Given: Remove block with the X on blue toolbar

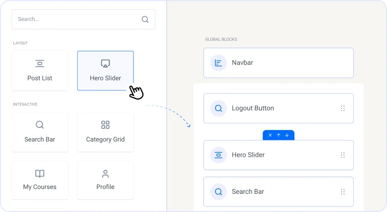Looking at the screenshot, I should pos(270,135).
